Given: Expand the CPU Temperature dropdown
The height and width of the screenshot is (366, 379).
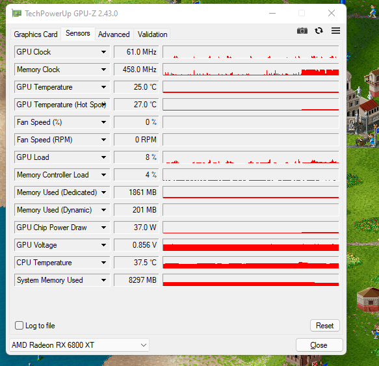Looking at the screenshot, I should pyautogui.click(x=103, y=263).
